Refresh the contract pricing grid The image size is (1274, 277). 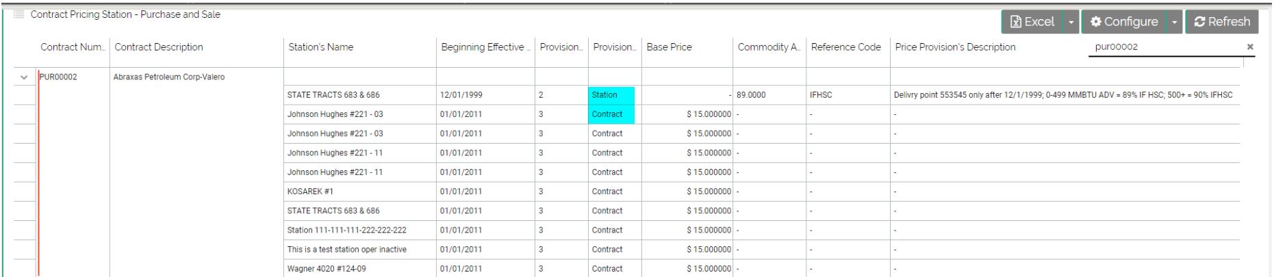pos(1222,22)
